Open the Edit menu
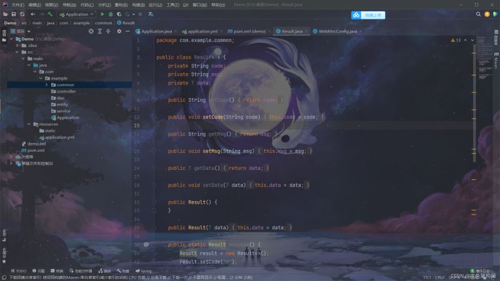The height and width of the screenshot is (281, 500). [35, 5]
